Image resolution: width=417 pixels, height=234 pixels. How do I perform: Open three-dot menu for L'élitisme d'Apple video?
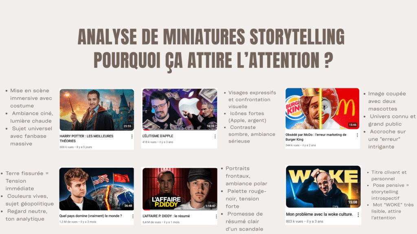pyautogui.click(x=215, y=136)
